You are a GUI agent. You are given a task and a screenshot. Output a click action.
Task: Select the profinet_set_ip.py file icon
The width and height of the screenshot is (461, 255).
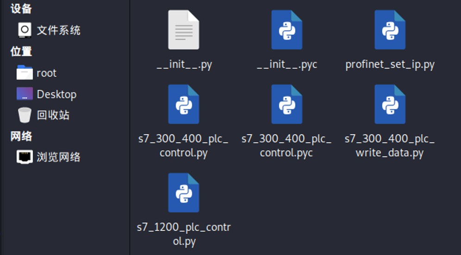coord(390,30)
